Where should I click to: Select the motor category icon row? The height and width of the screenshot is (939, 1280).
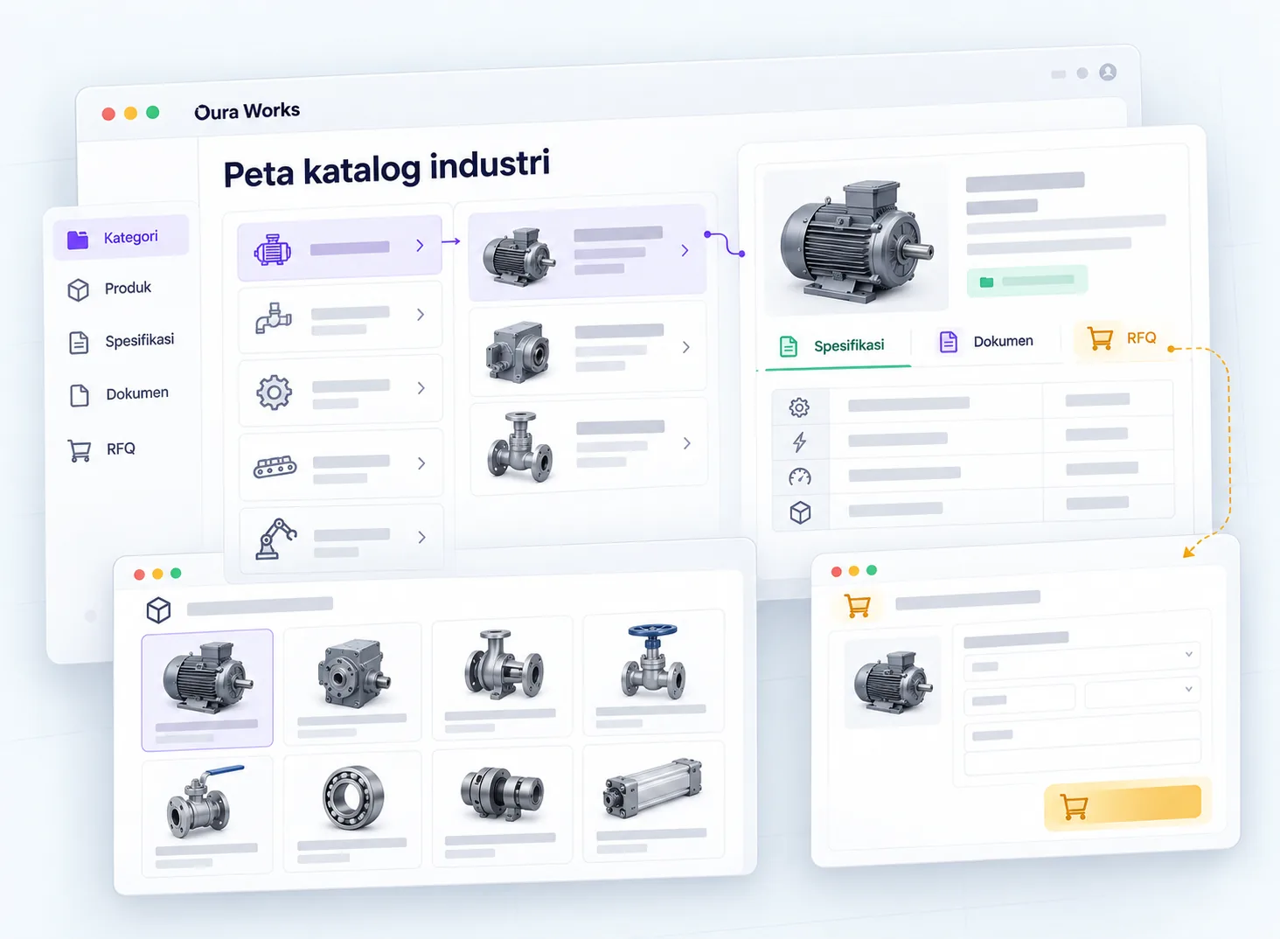(x=340, y=248)
